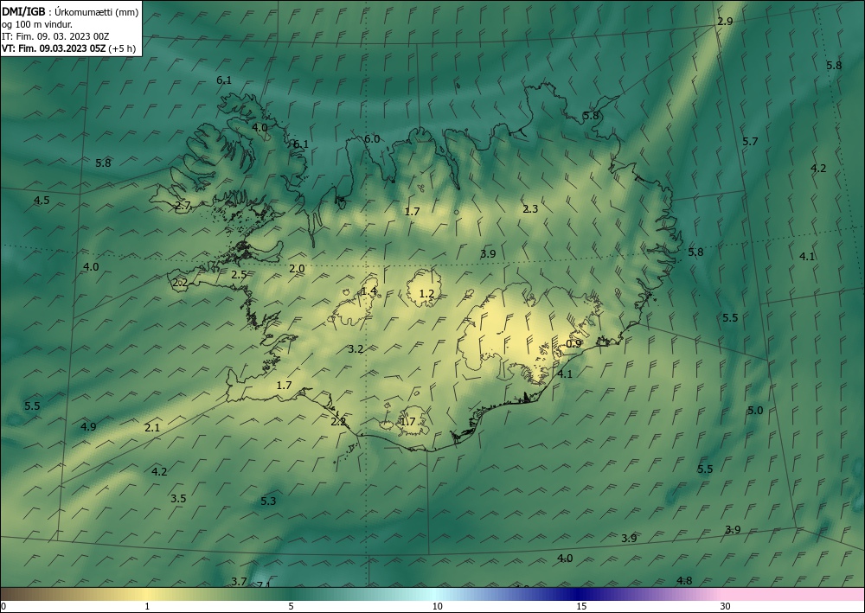Click the precipitation color scale bar
The width and height of the screenshot is (865, 613).
pos(432,594)
